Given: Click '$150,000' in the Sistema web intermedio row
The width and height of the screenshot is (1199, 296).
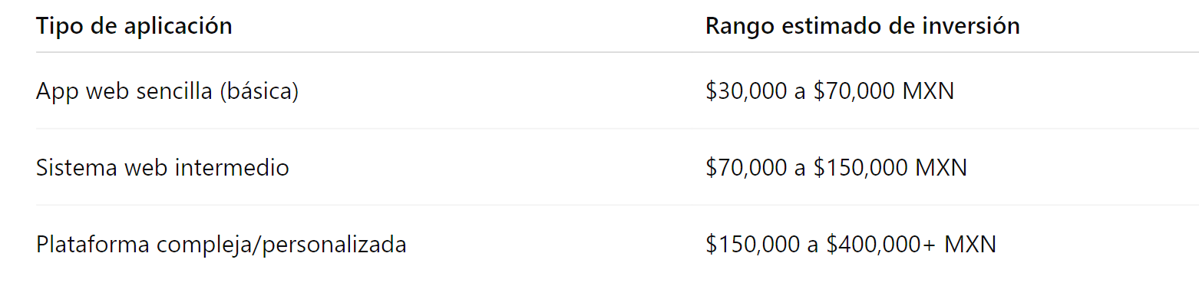Looking at the screenshot, I should click(860, 167).
